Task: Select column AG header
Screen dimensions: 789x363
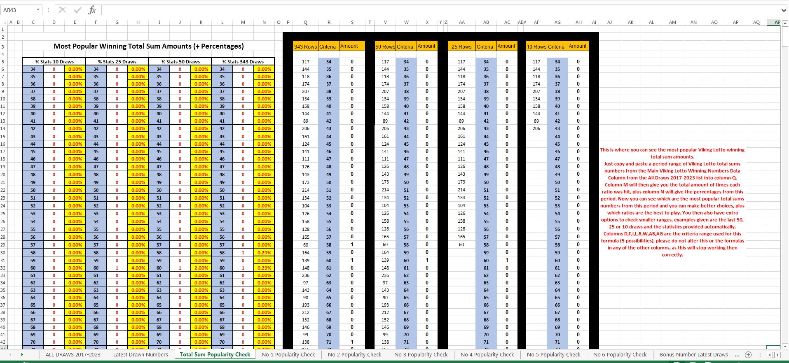Action: (557, 22)
